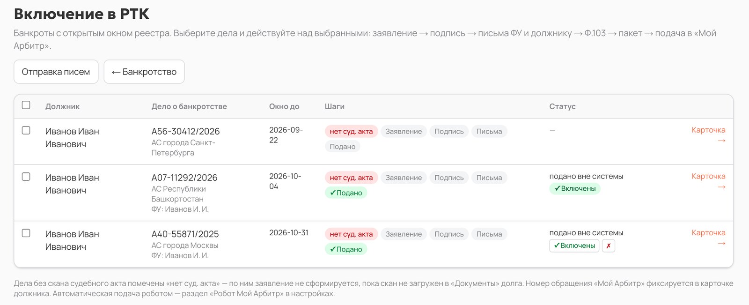The width and height of the screenshot is (749, 305).
Task: Open Карточка link for case А56-30412/2026
Action: pyautogui.click(x=708, y=135)
